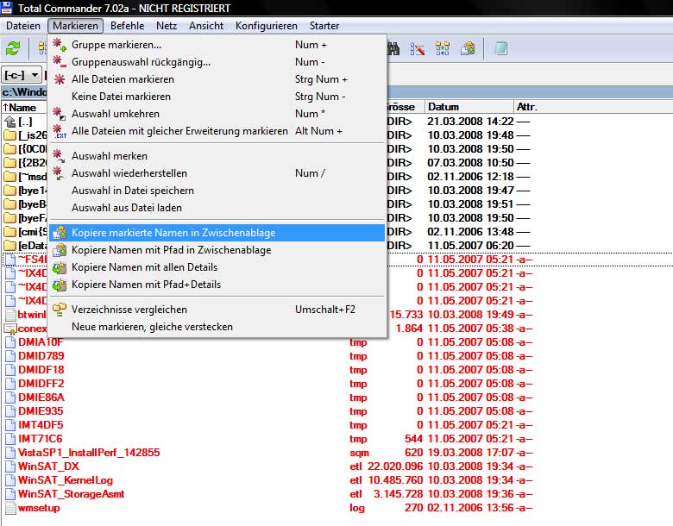Click the file icon next to DMIA10F

pyautogui.click(x=9, y=342)
